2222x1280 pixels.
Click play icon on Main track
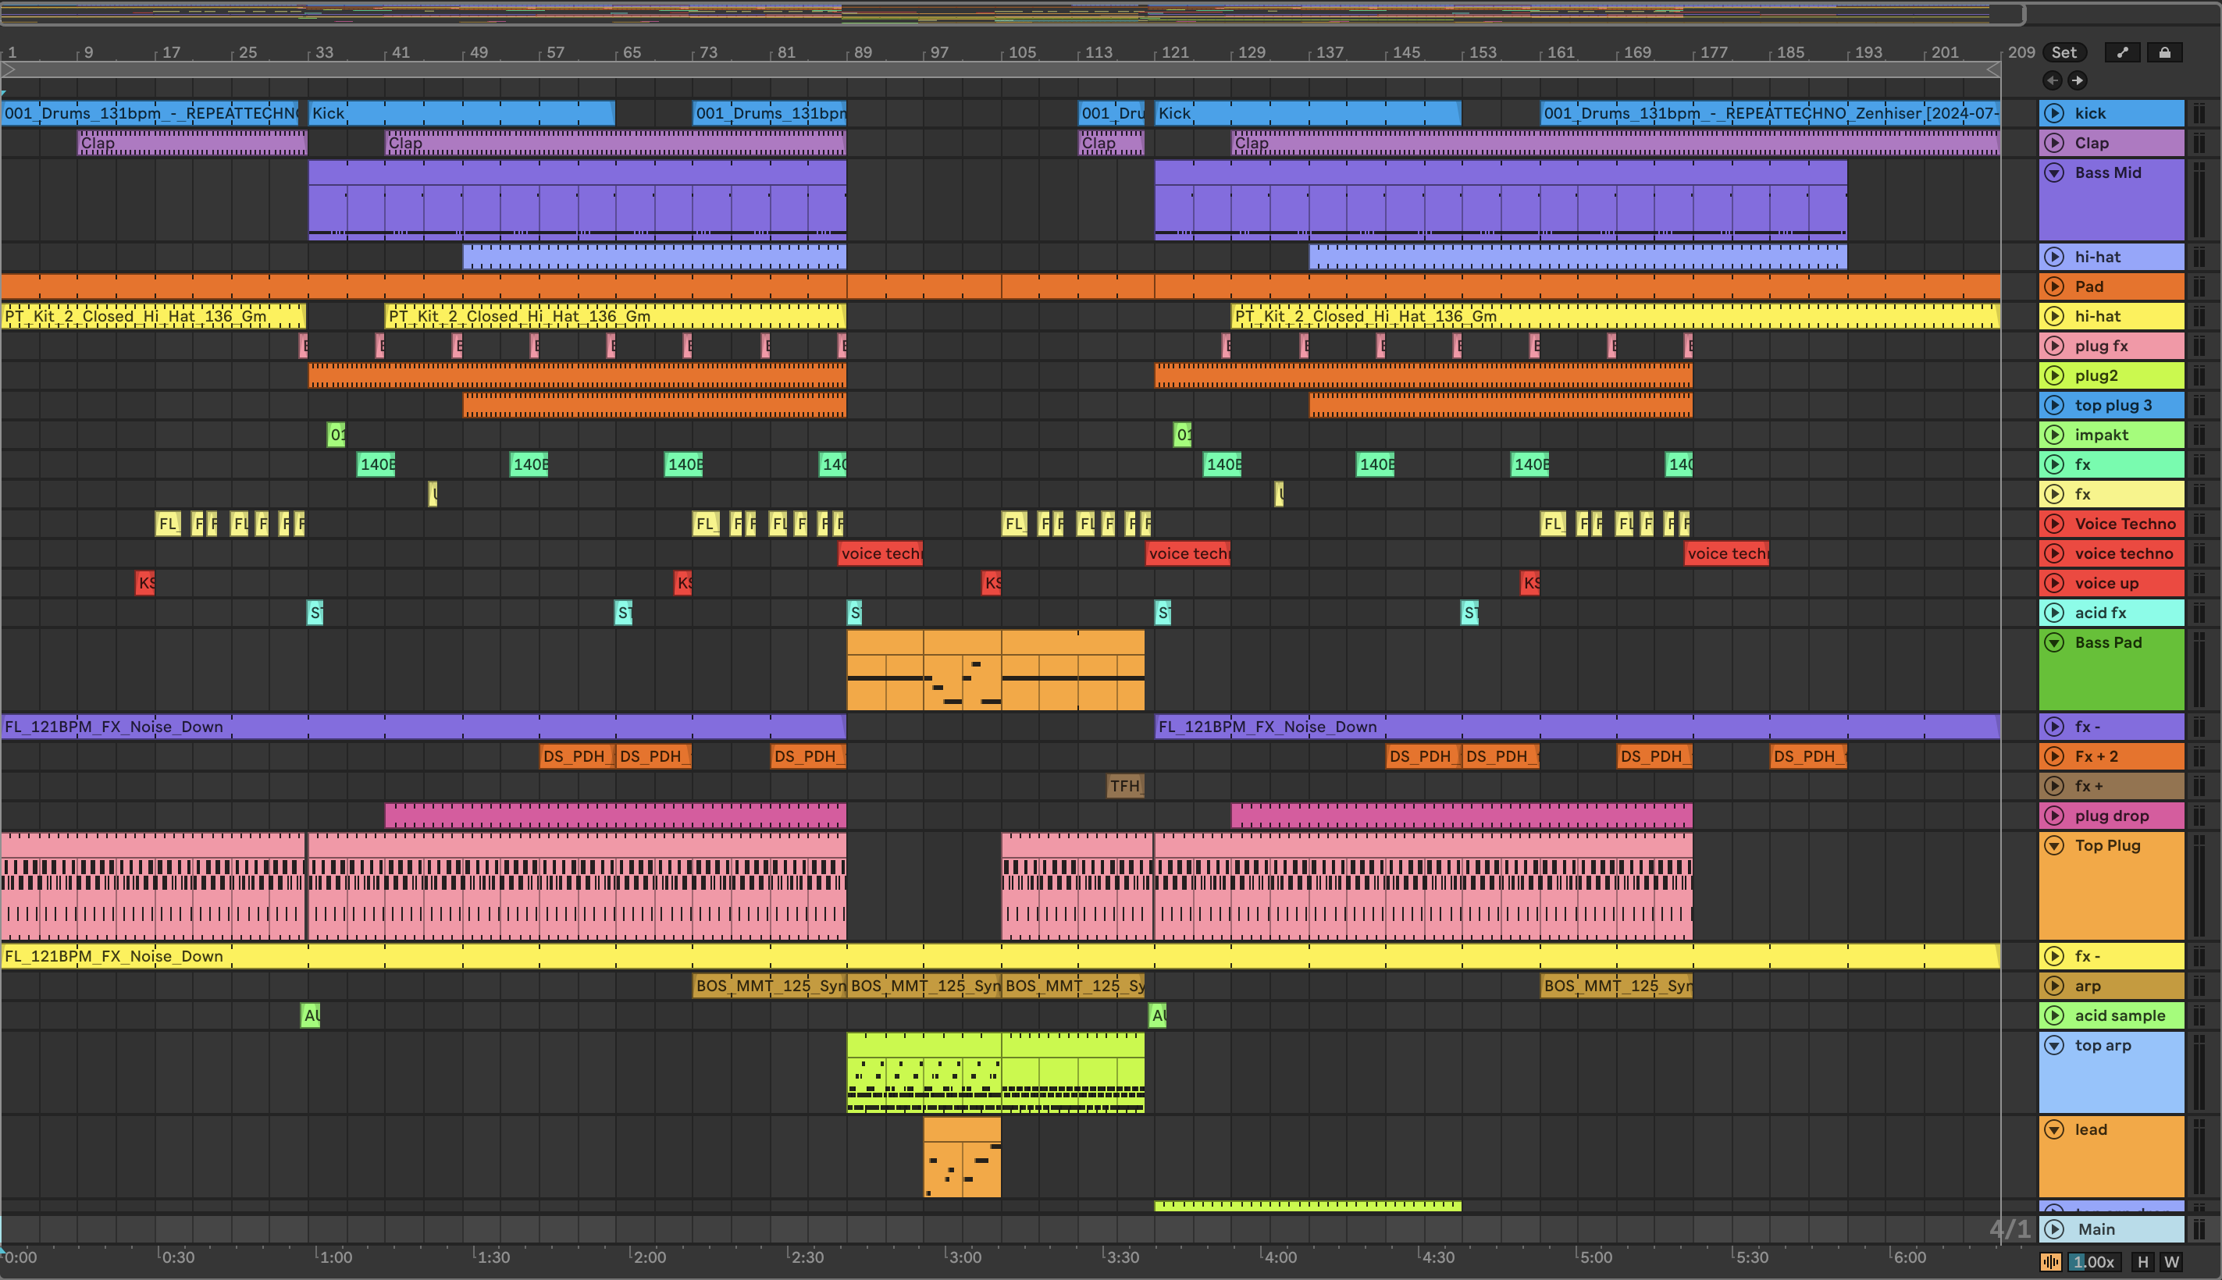[2054, 1229]
